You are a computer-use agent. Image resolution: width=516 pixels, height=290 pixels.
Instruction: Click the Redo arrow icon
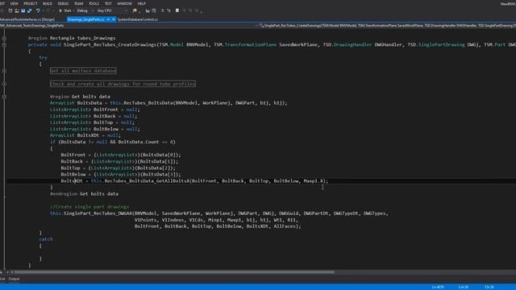48,10
